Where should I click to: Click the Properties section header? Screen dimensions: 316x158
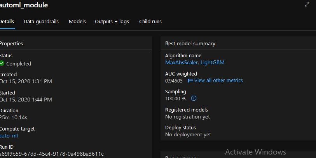click(11, 43)
